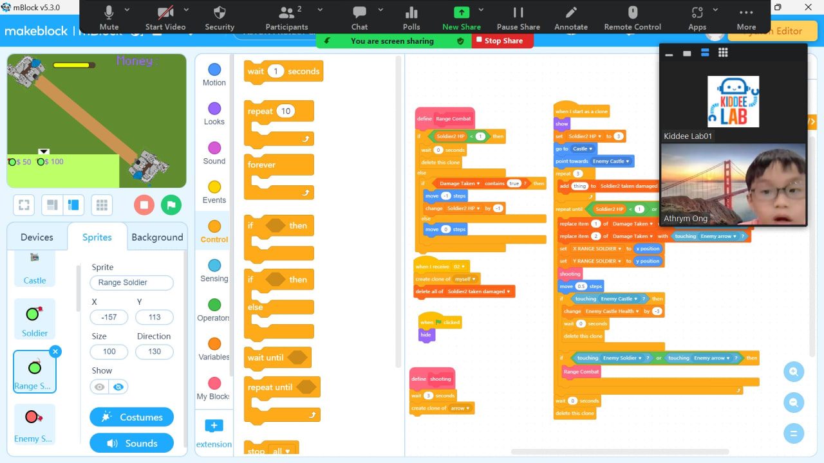Switch to the Background tab
The width and height of the screenshot is (824, 463).
point(157,237)
